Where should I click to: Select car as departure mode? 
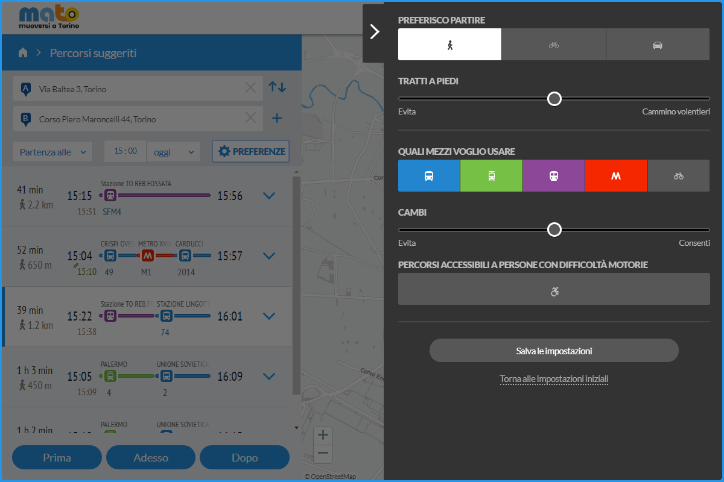(658, 45)
